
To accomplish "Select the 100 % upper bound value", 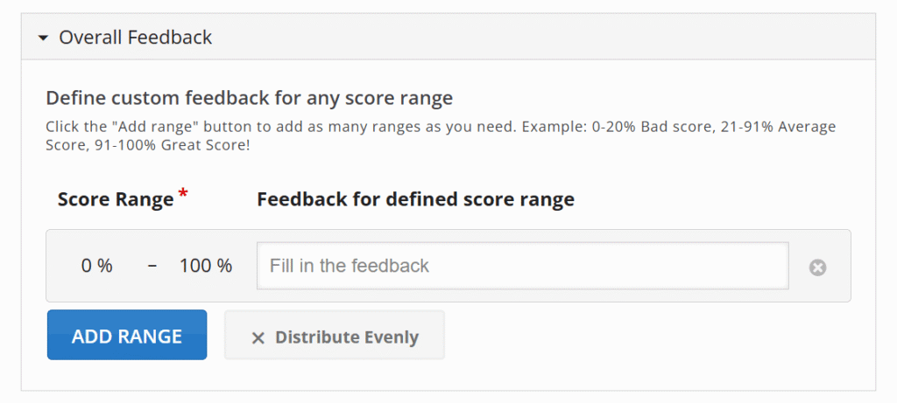I will (206, 266).
